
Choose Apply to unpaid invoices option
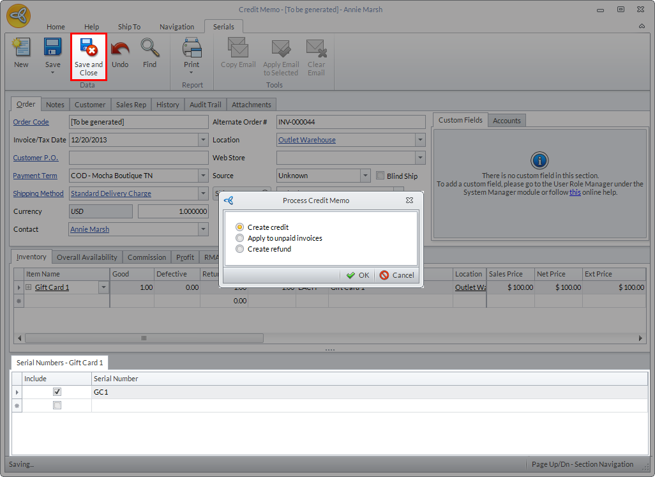[x=240, y=238]
